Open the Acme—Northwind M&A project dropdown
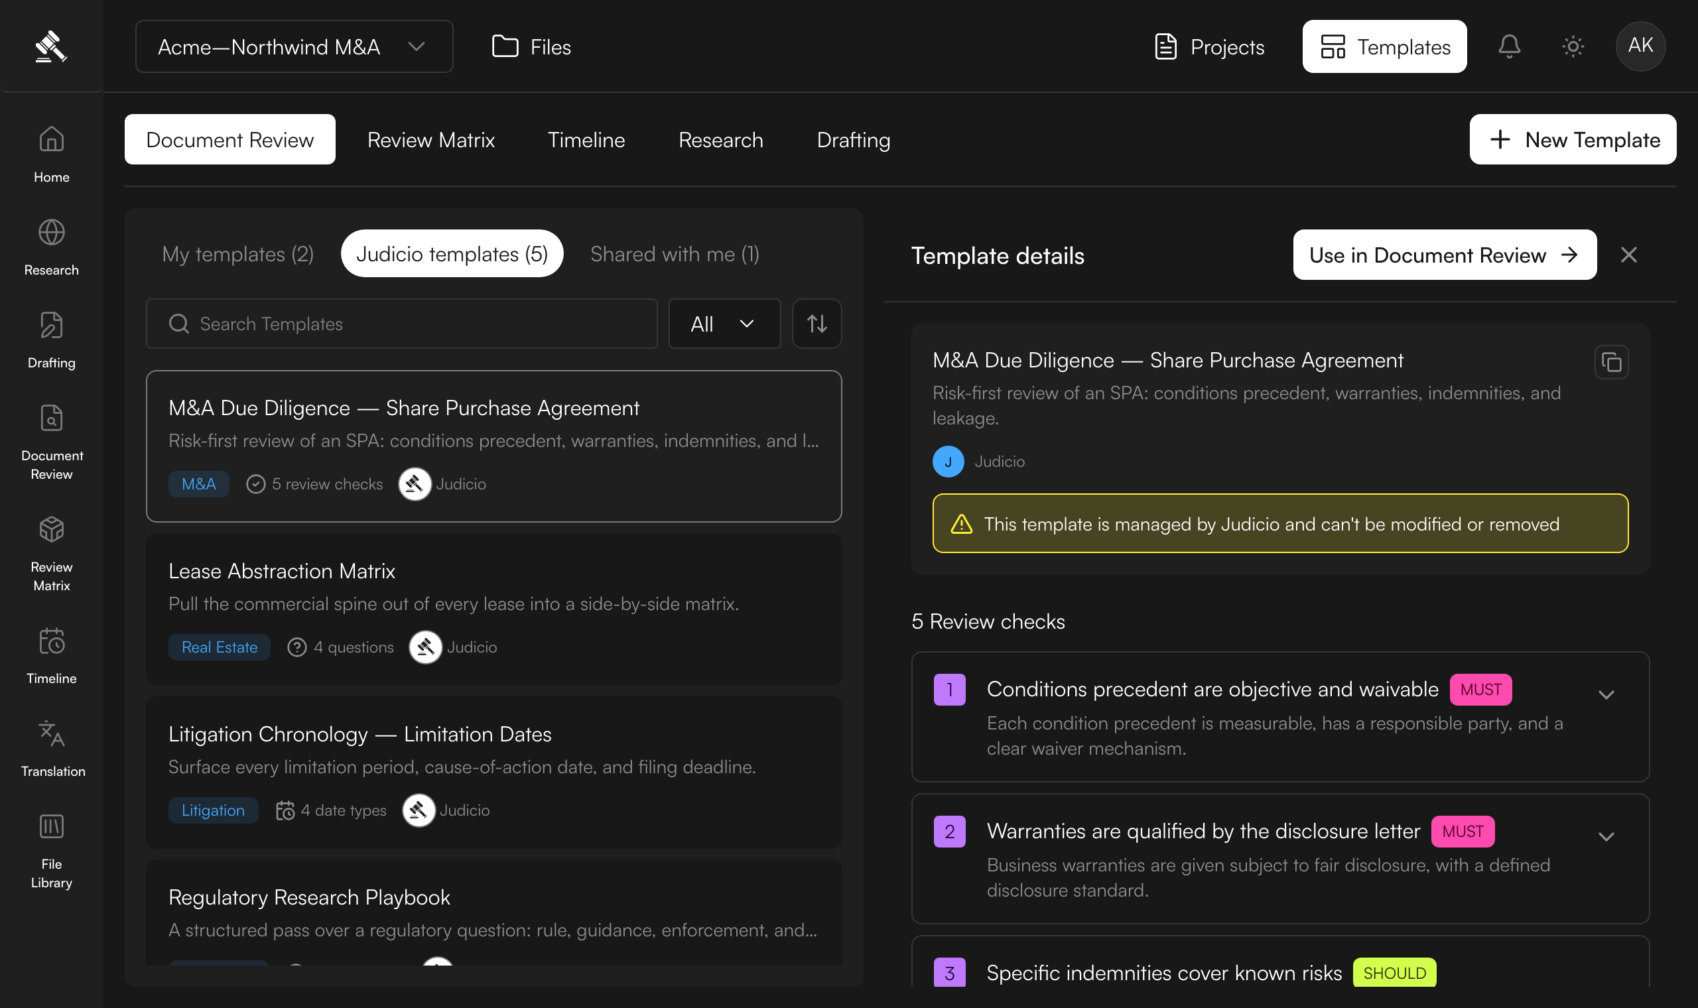This screenshot has width=1698, height=1008. (293, 46)
